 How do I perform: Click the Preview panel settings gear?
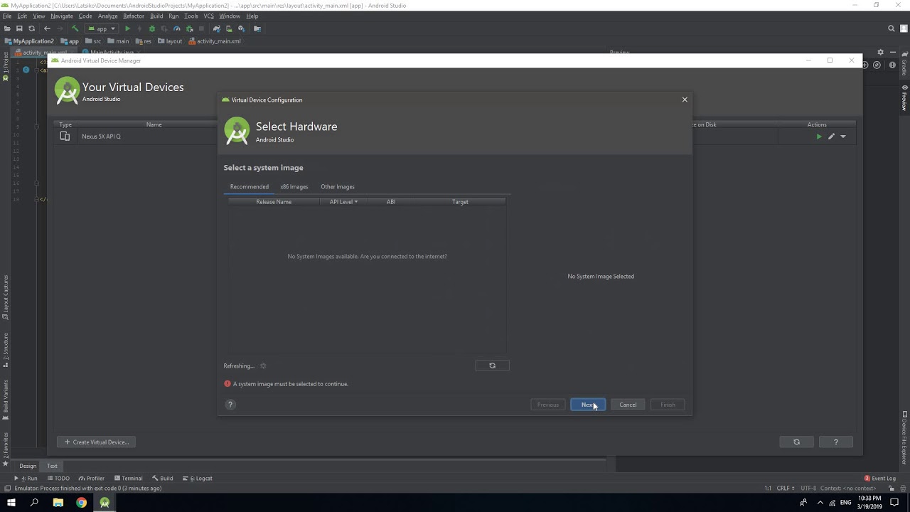(880, 52)
